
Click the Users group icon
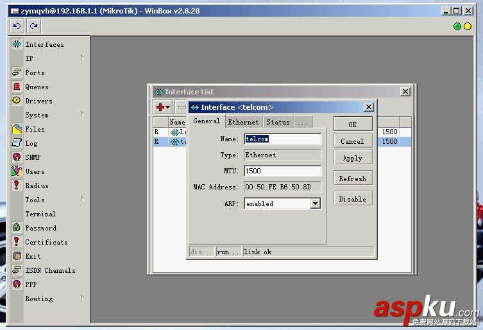pyautogui.click(x=17, y=171)
